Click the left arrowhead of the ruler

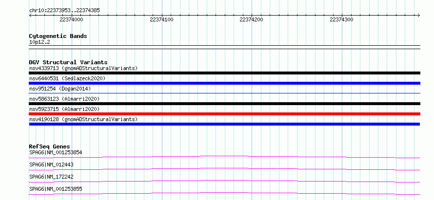(x=30, y=15)
